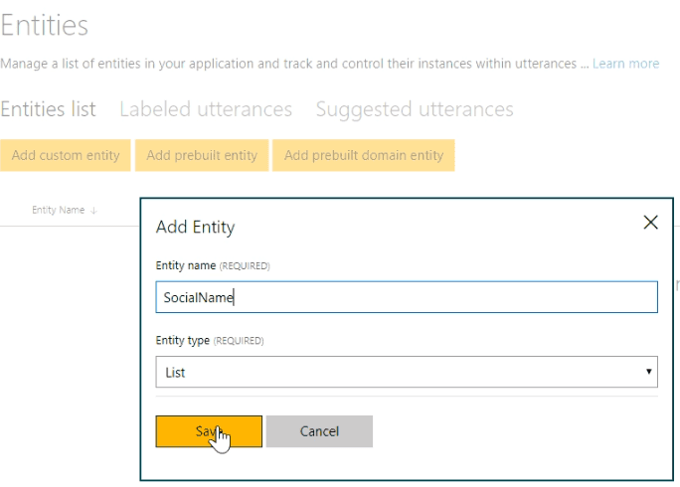
Task: Click the Add Entity dialog title
Action: [x=196, y=228]
